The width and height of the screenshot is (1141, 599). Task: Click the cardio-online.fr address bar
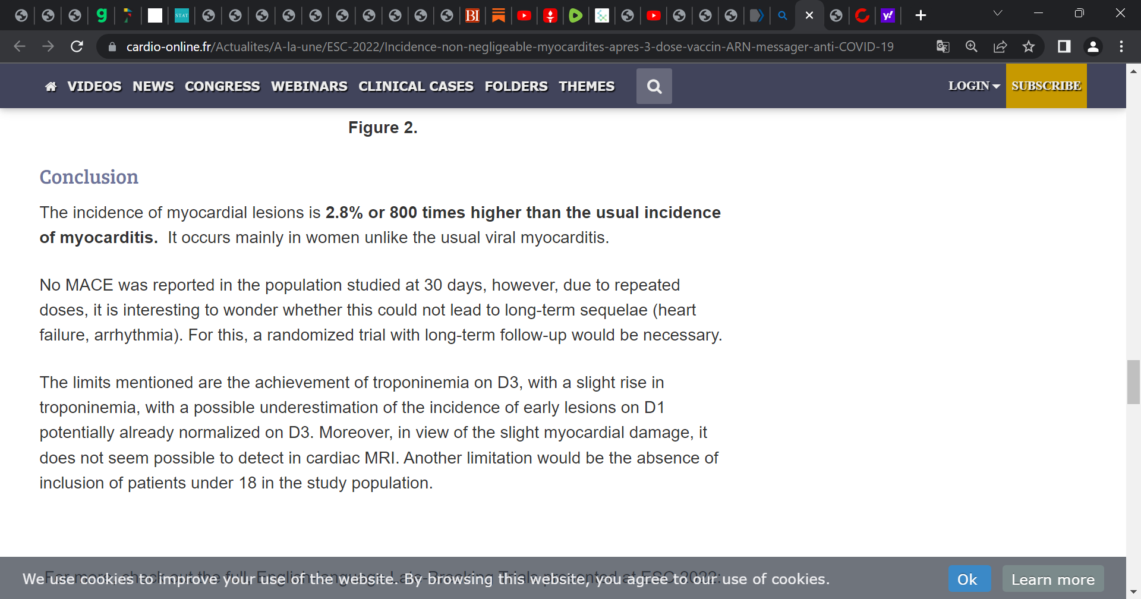(x=510, y=46)
